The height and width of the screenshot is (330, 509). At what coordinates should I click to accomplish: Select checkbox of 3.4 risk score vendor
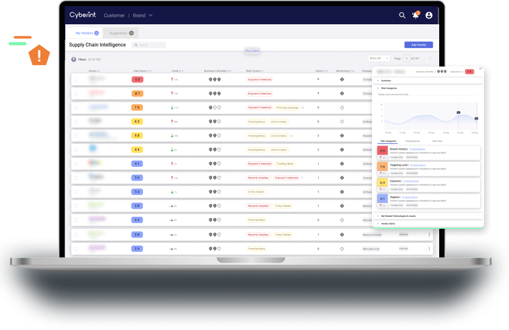click(x=76, y=192)
